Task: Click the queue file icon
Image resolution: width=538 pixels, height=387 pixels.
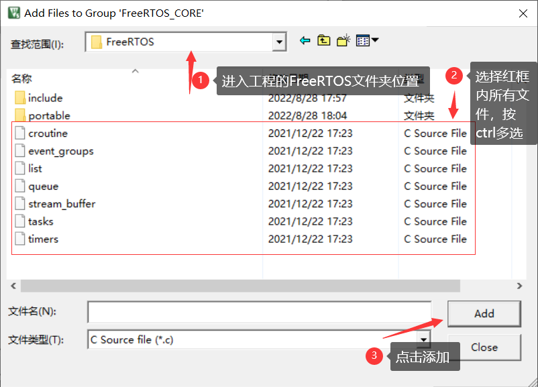Action: [20, 186]
